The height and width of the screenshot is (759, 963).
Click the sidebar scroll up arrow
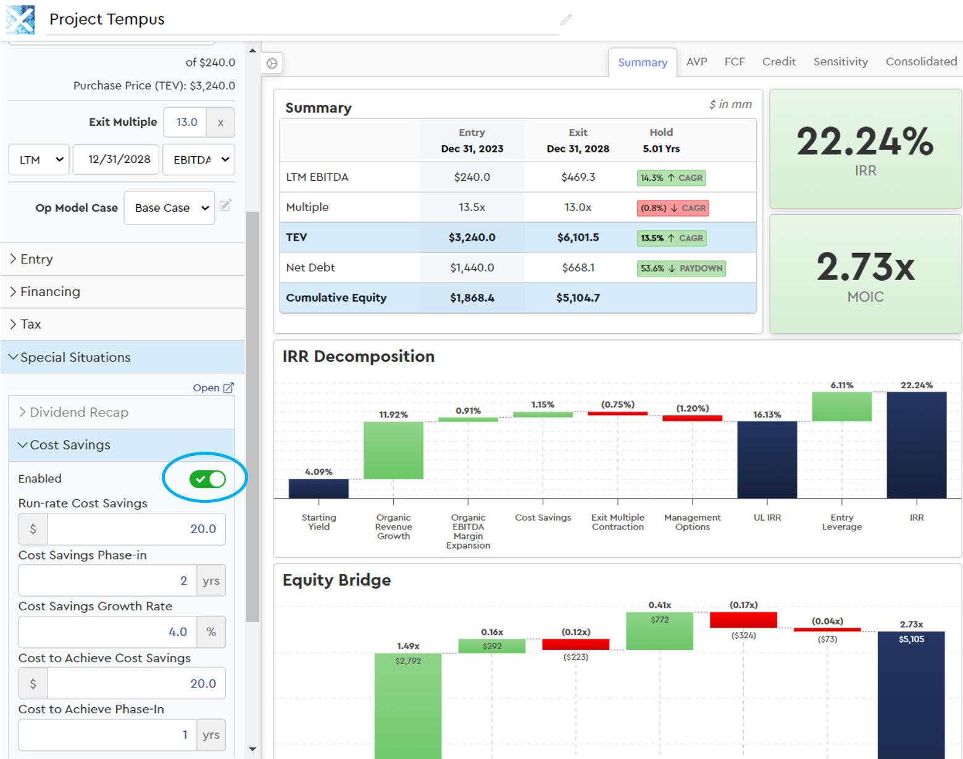coord(252,51)
